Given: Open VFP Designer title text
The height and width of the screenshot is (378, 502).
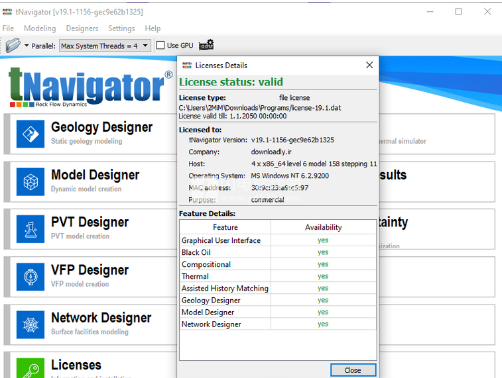Looking at the screenshot, I should 90,269.
